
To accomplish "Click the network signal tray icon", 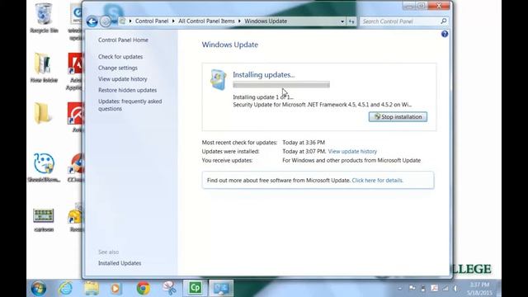I will 445,288.
